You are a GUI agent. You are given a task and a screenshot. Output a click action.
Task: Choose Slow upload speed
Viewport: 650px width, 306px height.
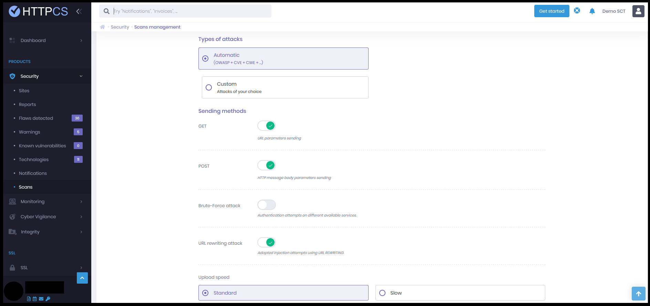[x=460, y=293]
